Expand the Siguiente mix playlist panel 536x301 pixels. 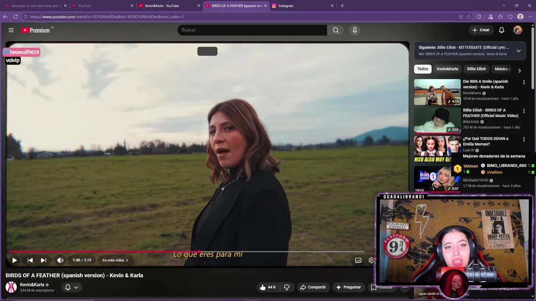[518, 51]
